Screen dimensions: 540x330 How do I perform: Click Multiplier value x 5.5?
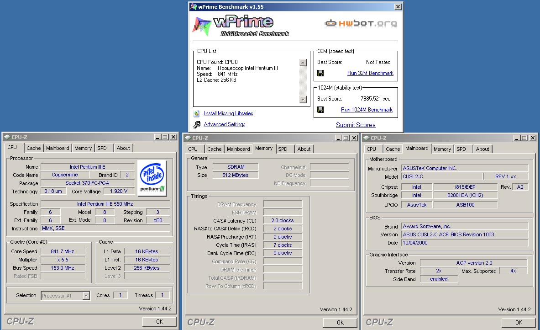click(63, 260)
